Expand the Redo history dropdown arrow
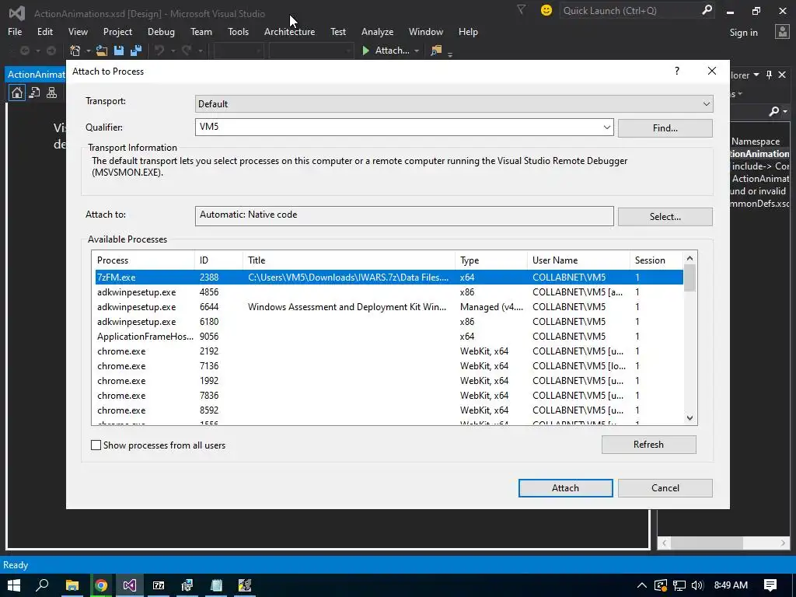Viewport: 796px width, 597px height. 200,51
